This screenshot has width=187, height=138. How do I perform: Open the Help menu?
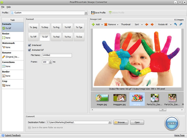8,7
